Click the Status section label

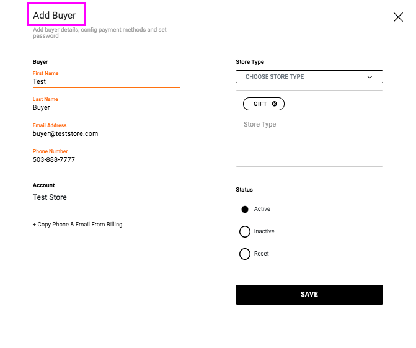(x=244, y=190)
